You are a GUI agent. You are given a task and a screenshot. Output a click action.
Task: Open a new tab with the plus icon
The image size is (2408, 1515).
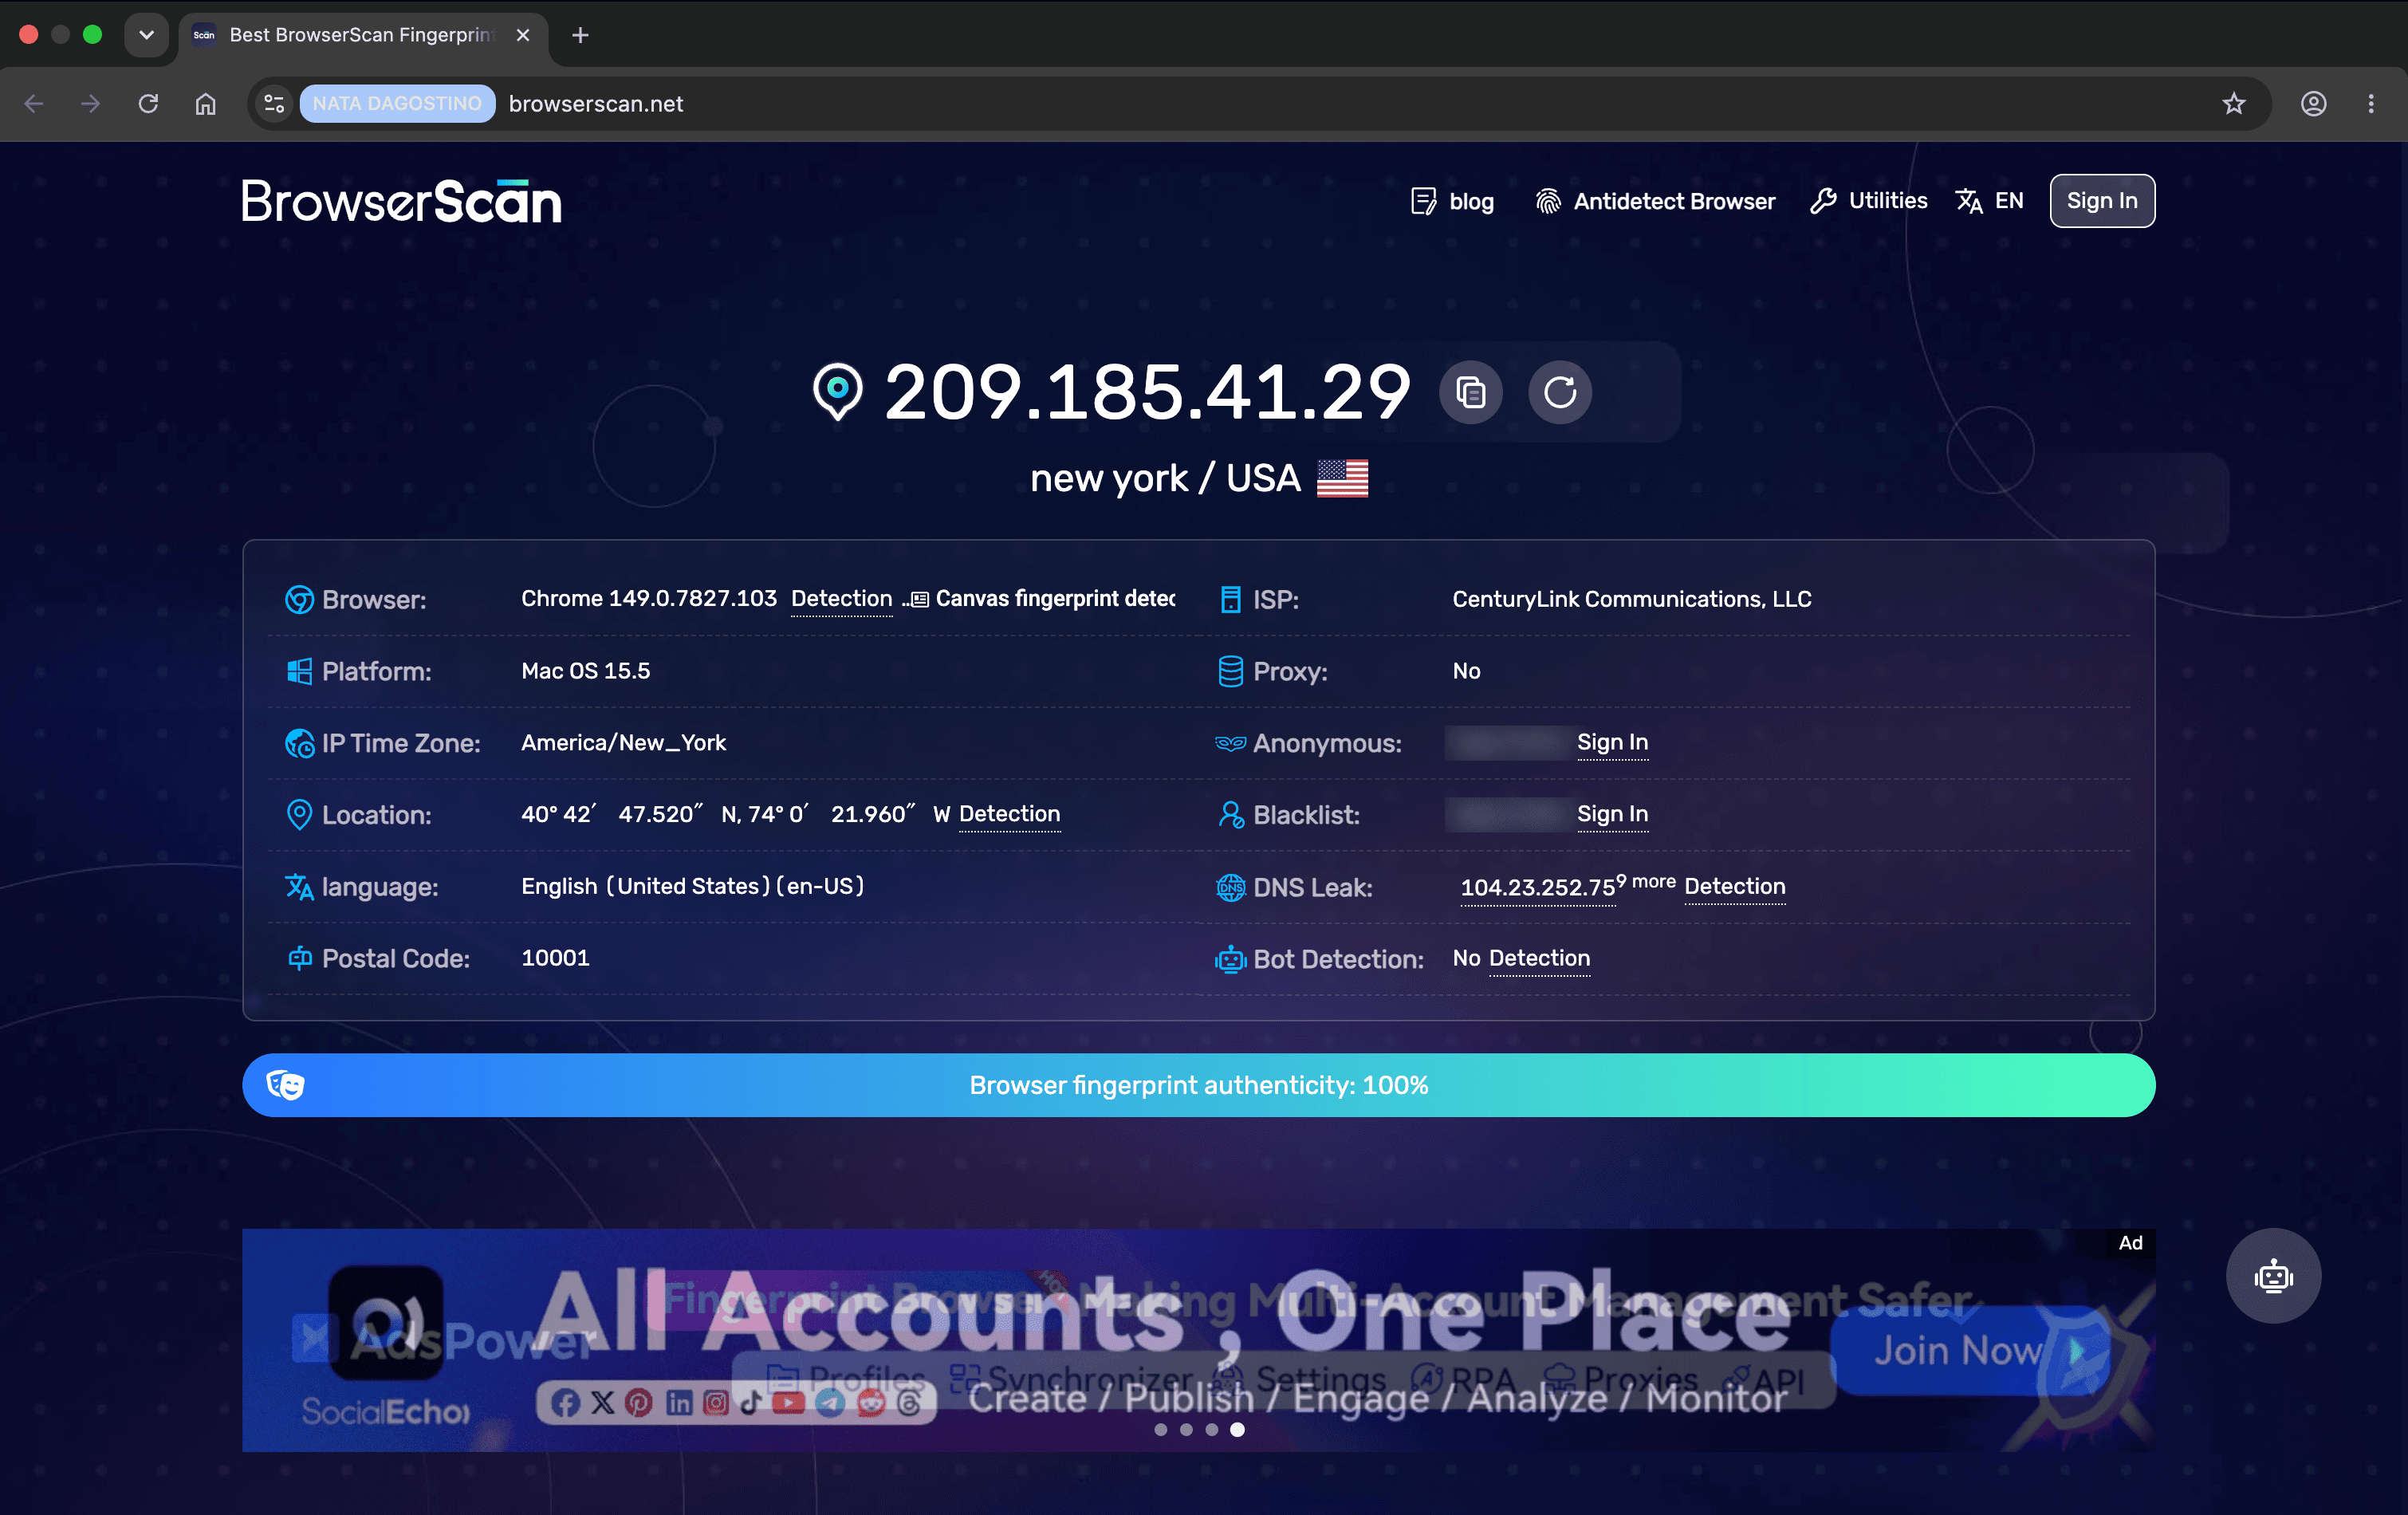[580, 35]
